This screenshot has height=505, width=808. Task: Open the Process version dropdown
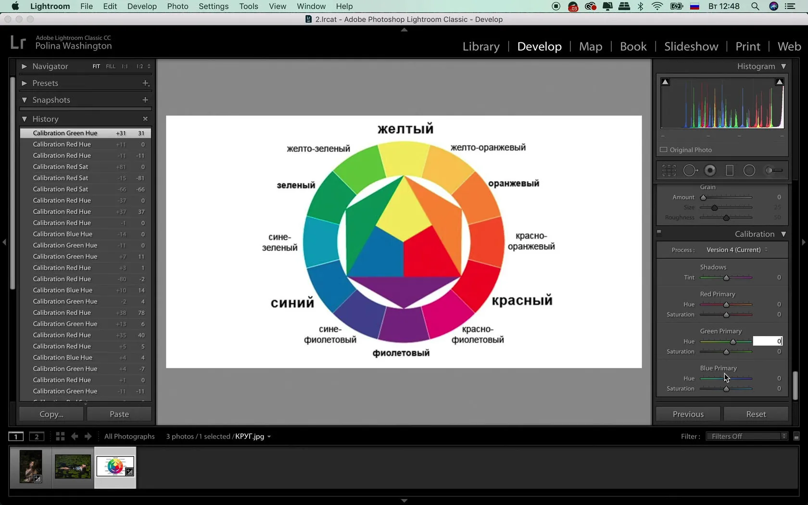pos(736,250)
